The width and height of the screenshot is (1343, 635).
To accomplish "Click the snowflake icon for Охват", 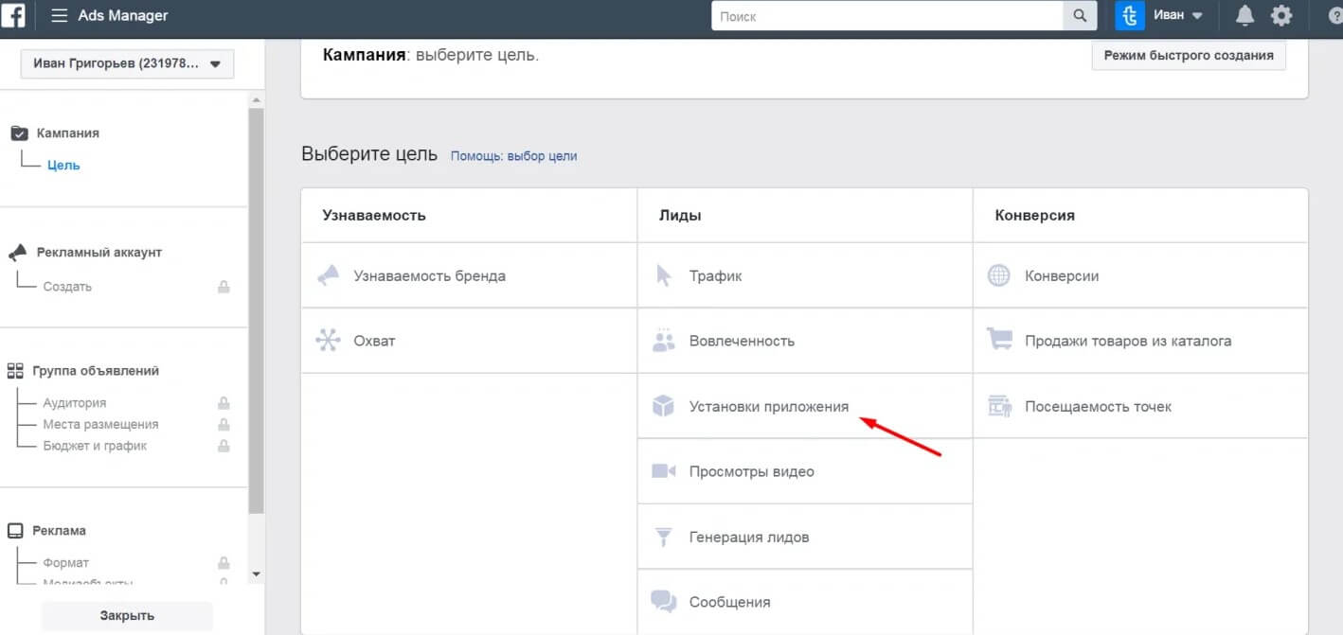I will tap(328, 341).
